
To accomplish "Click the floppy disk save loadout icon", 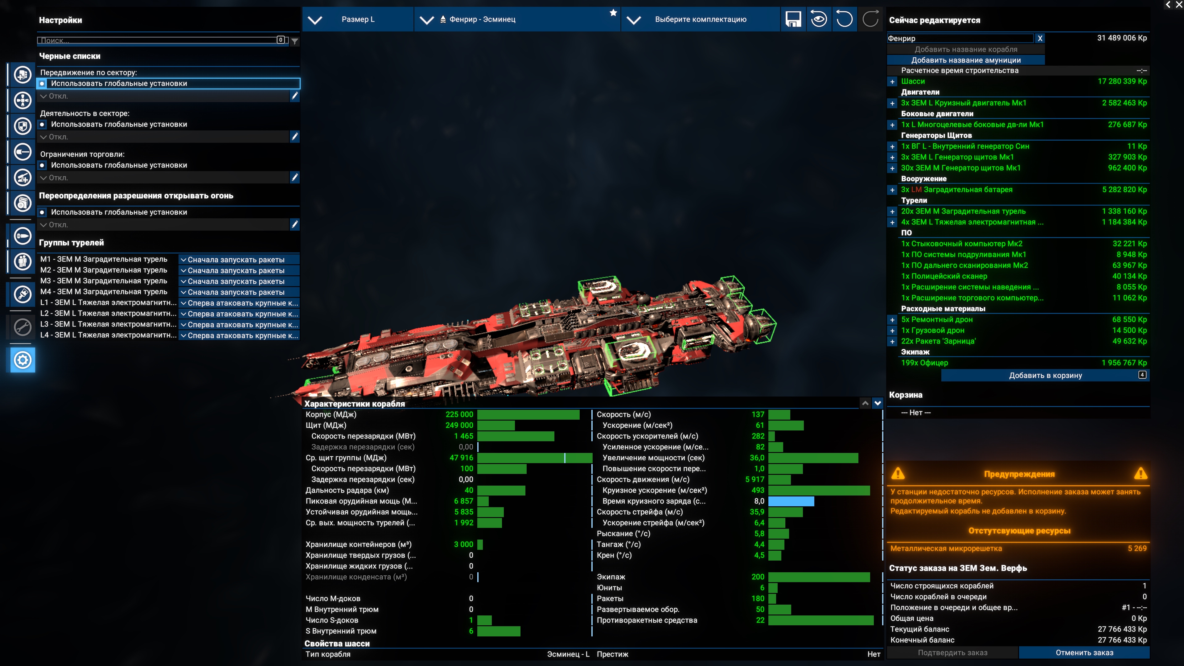I will click(793, 19).
